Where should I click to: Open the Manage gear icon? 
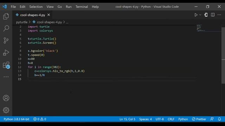point(6,110)
